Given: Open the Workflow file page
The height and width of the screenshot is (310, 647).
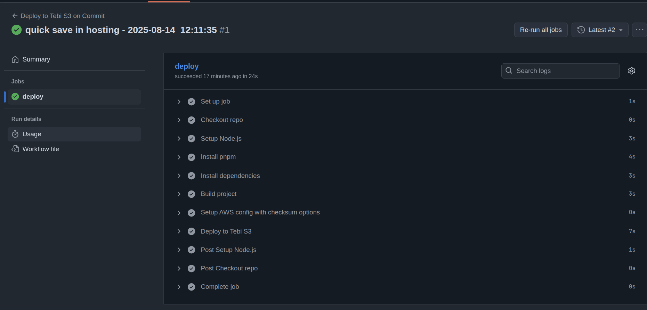Looking at the screenshot, I should coord(41,149).
